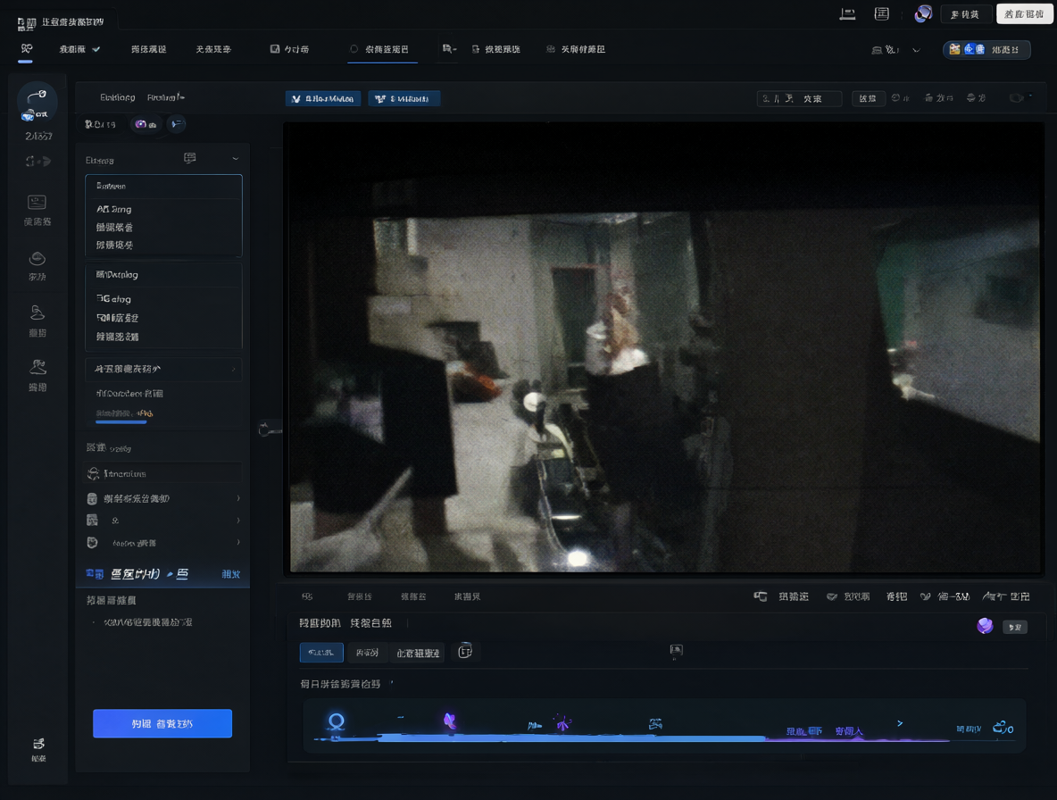The height and width of the screenshot is (800, 1057).
Task: Click the round flag icon beside the purple camera pill
Action: pos(176,124)
